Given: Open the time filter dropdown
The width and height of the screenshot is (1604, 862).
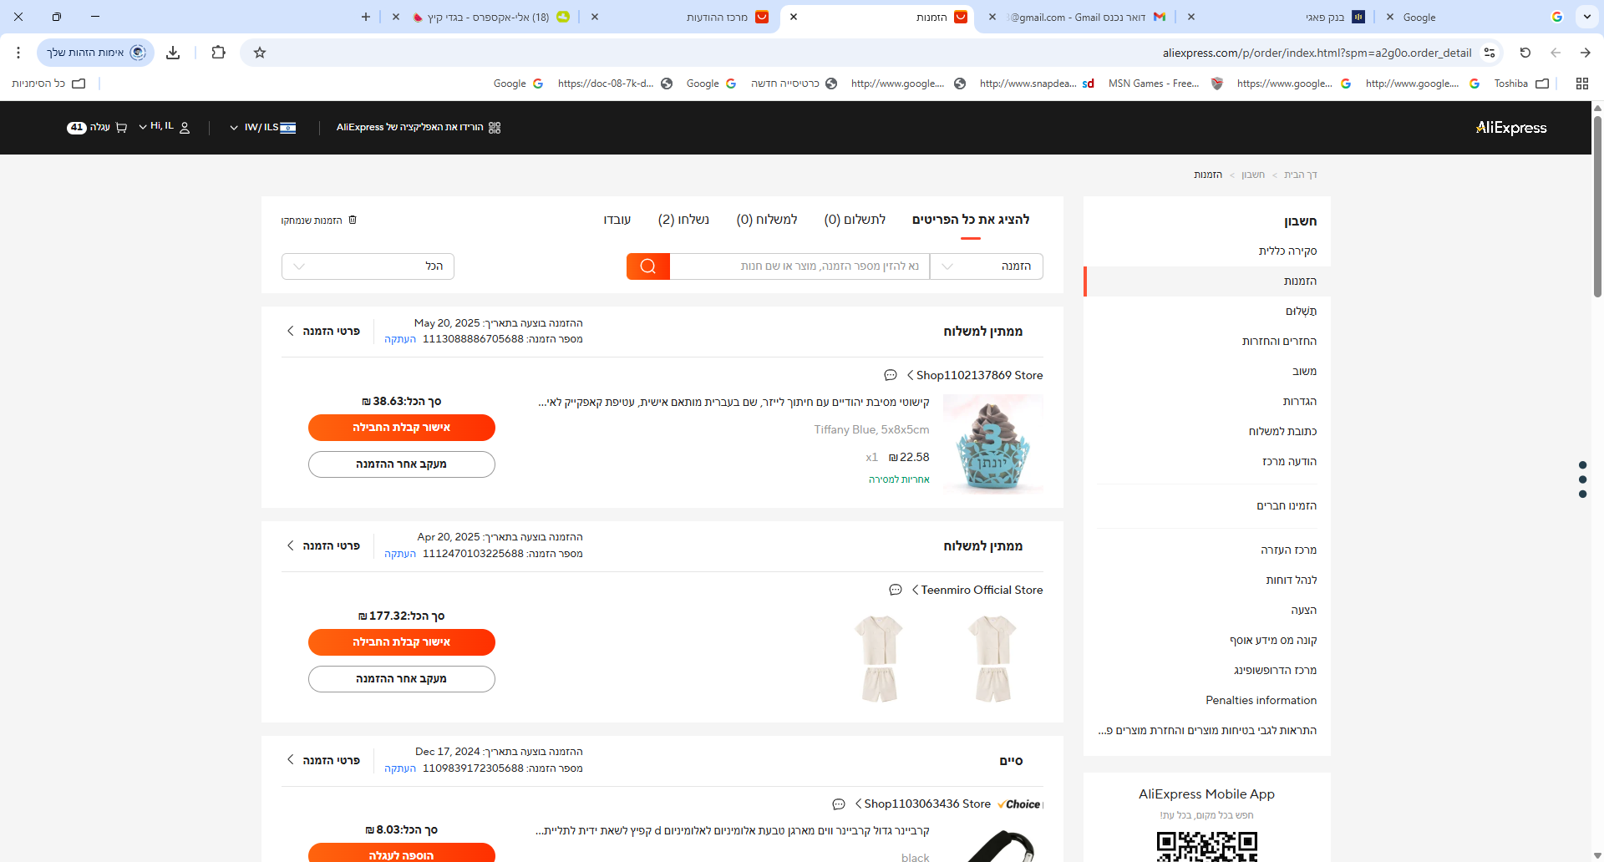Looking at the screenshot, I should [368, 266].
